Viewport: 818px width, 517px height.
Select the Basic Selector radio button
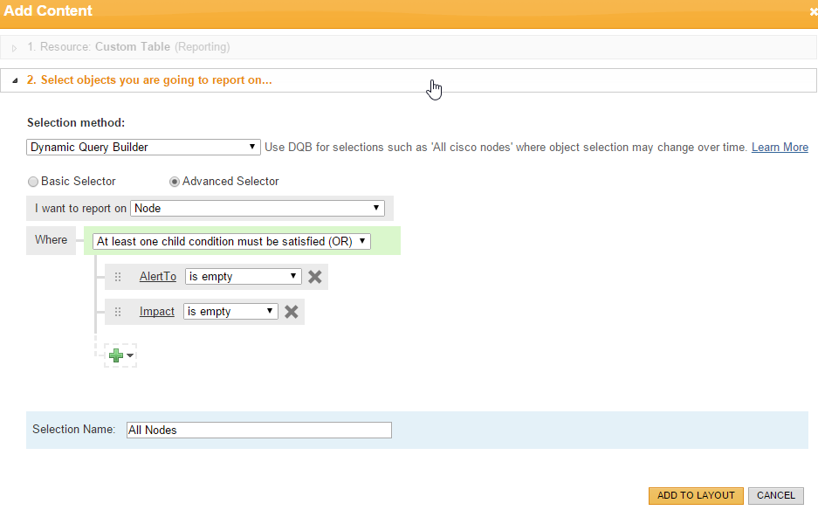pos(33,182)
